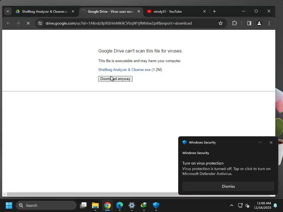Viewport: 283px width, 212px height.
Task: Click Turn on virus protection message
Action: point(203,163)
